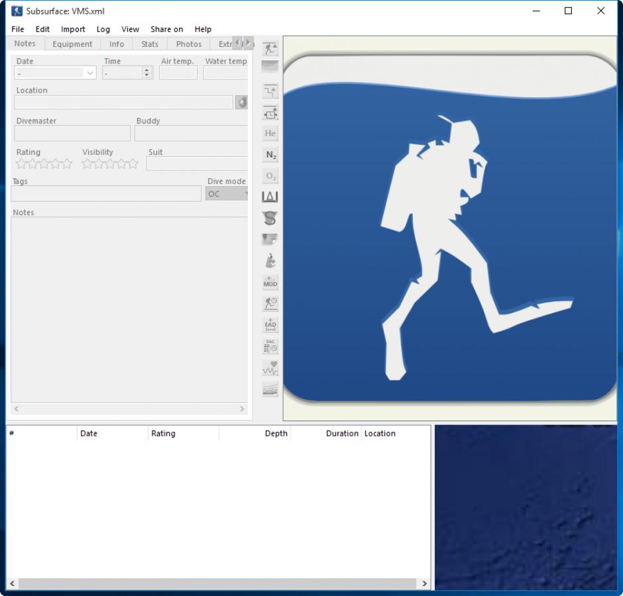Sort dive list by Rating column
623x596 pixels.
tap(184, 433)
